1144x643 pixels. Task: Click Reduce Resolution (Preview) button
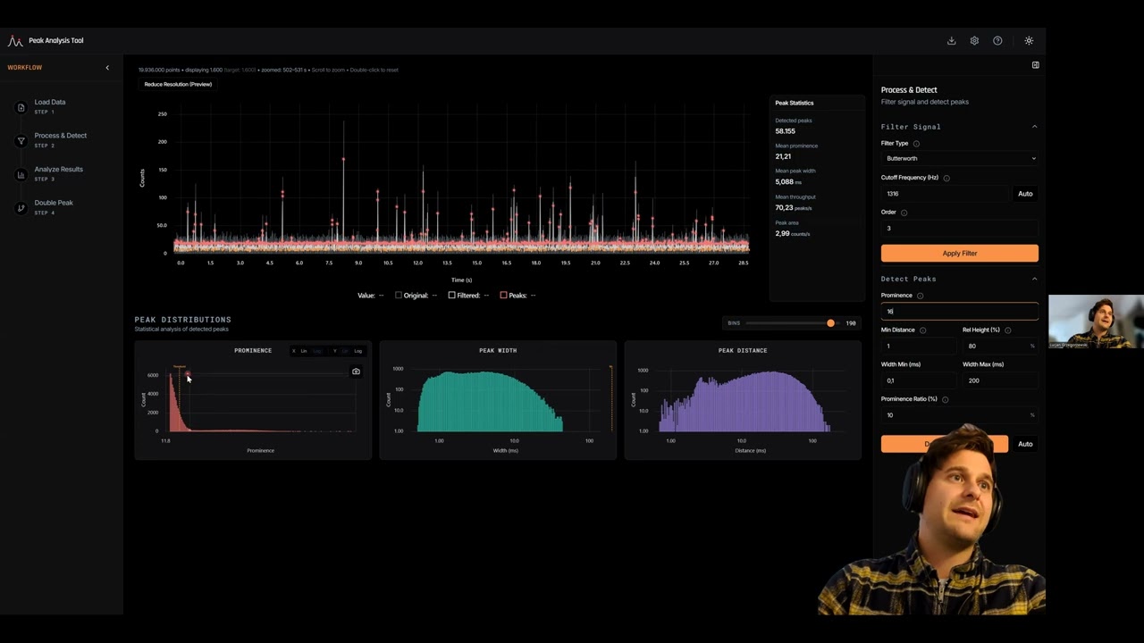[x=178, y=84]
